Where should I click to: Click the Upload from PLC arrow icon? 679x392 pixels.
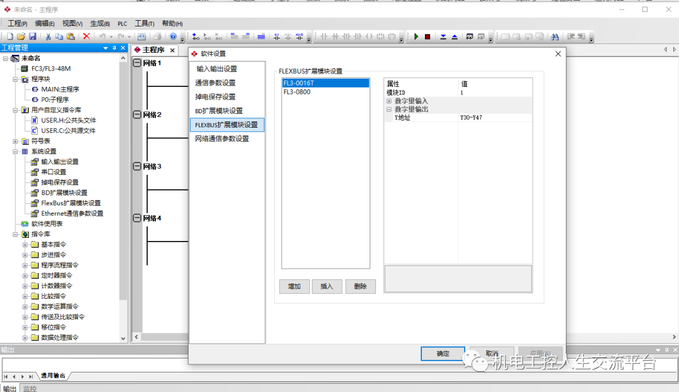[455, 37]
